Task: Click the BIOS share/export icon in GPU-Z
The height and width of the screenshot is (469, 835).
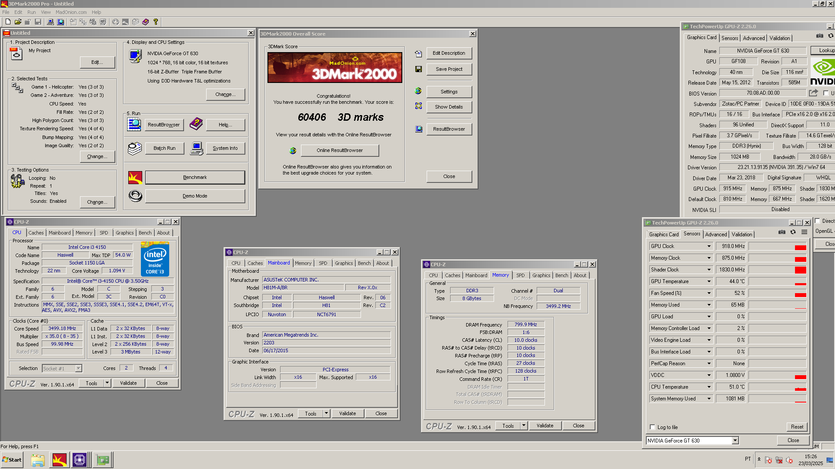Action: 813,93
